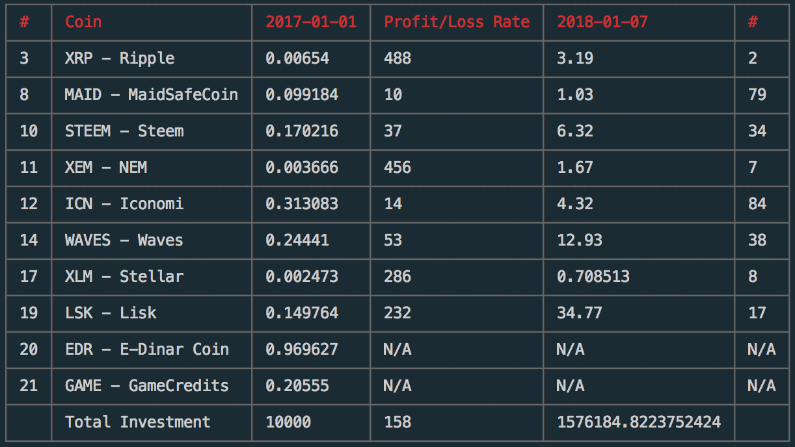Select N/A profit rate in E-Dinar row

(397, 350)
